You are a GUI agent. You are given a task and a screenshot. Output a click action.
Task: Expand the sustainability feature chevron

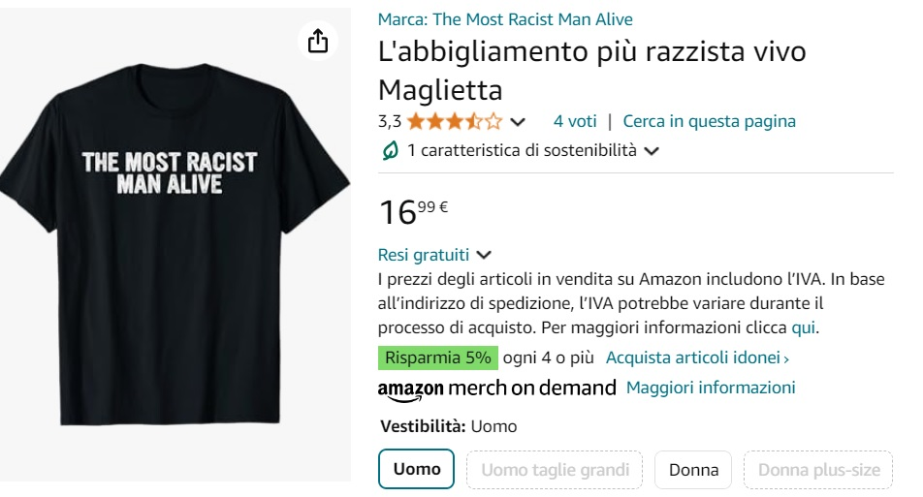(652, 151)
